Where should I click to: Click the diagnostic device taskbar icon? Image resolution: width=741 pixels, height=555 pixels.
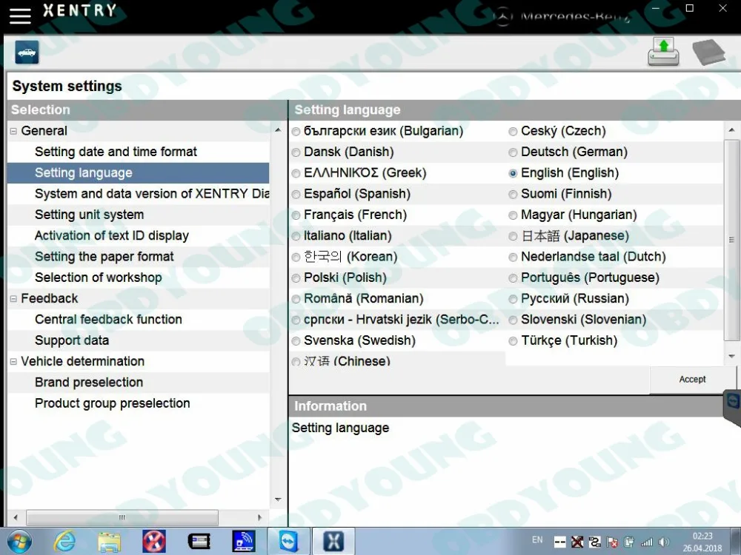(199, 542)
